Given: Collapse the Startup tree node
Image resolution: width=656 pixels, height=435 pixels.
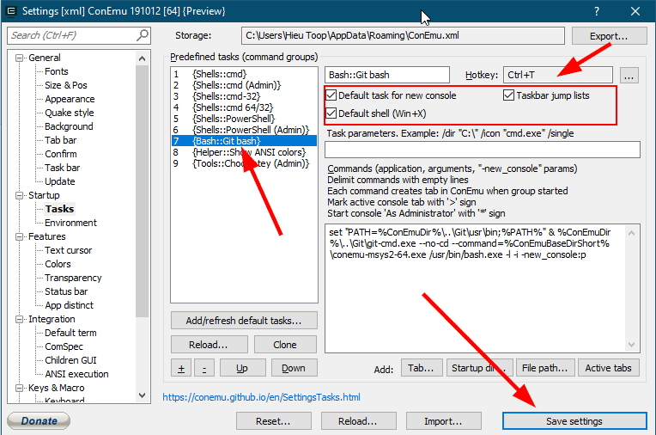Looking at the screenshot, I should [x=21, y=195].
